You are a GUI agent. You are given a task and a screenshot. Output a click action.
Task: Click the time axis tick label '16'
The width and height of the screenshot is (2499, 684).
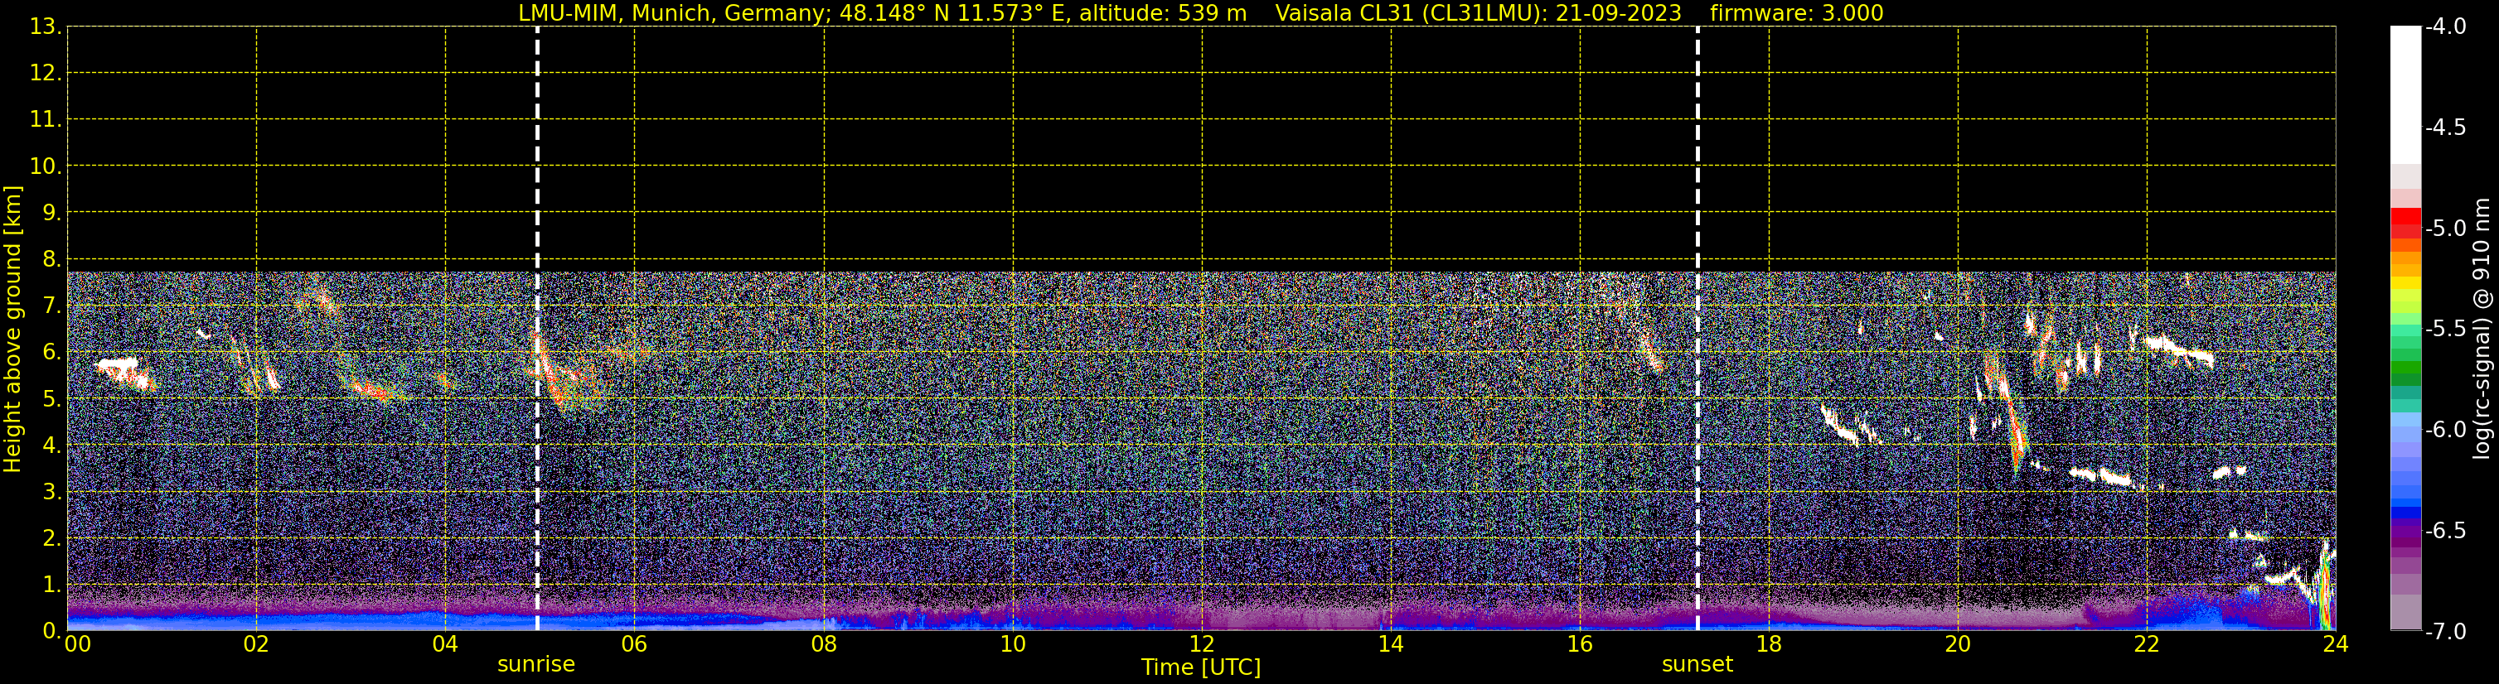pos(1581,644)
